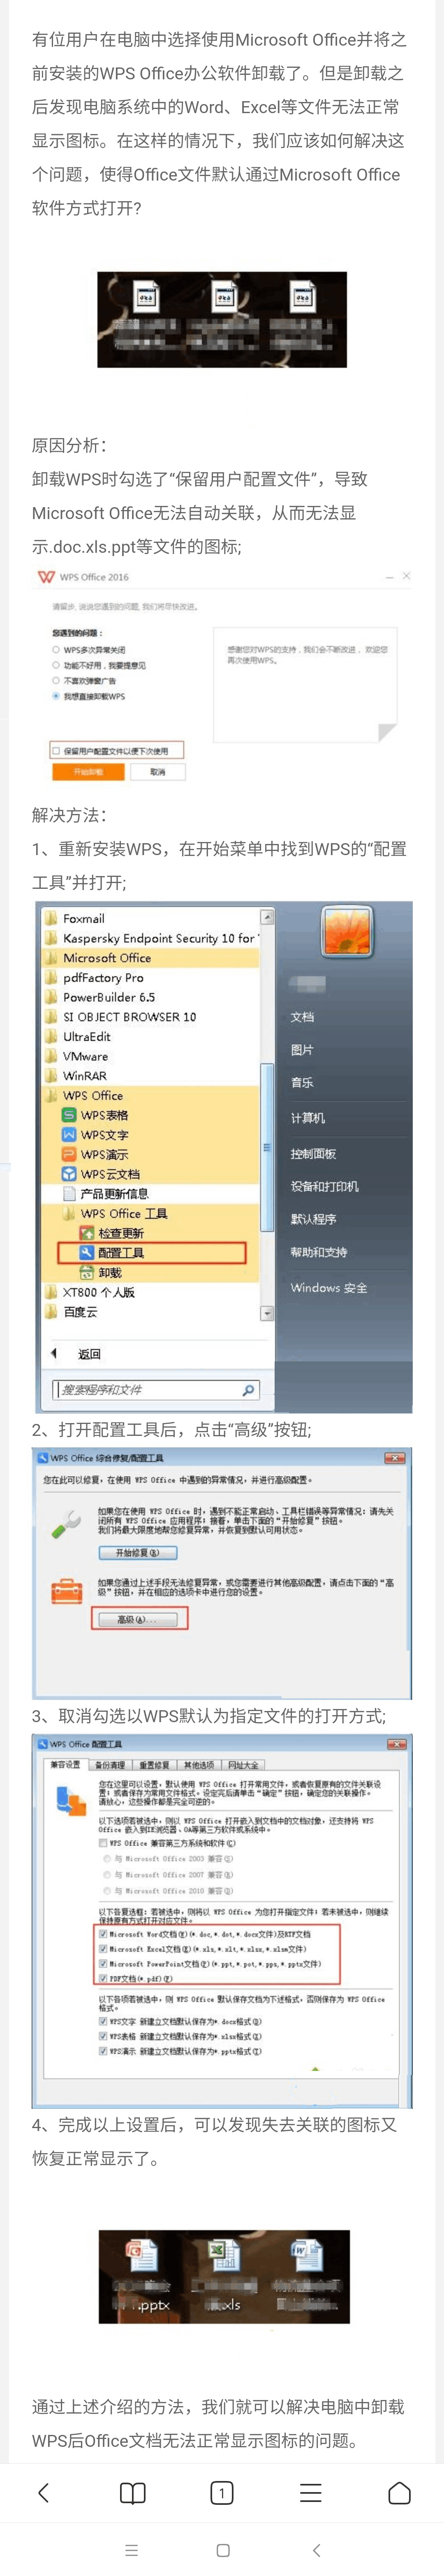Tap the browser back arrow icon
The width and height of the screenshot is (444, 2576).
(43, 2492)
